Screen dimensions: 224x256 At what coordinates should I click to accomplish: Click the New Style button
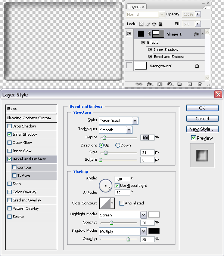click(x=202, y=129)
